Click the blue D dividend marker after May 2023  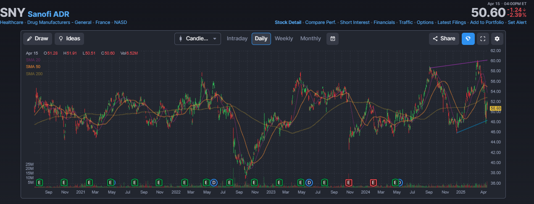pyautogui.click(x=309, y=182)
